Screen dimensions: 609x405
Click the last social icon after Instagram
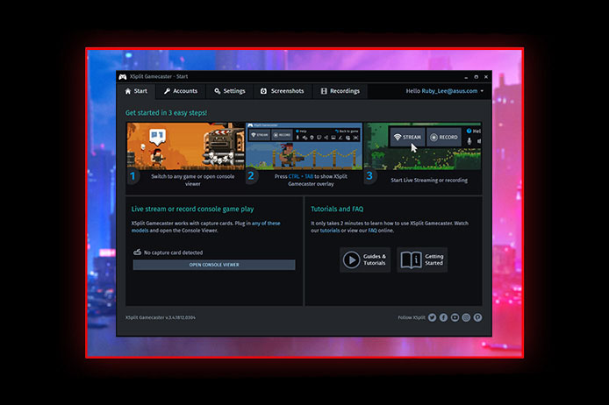click(477, 317)
